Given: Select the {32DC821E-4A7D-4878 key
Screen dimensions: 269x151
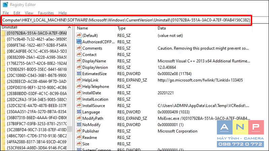Looking at the screenshot, I should click(x=37, y=105).
